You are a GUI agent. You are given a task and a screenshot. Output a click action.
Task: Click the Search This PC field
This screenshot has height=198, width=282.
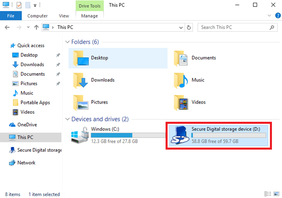tap(234, 27)
